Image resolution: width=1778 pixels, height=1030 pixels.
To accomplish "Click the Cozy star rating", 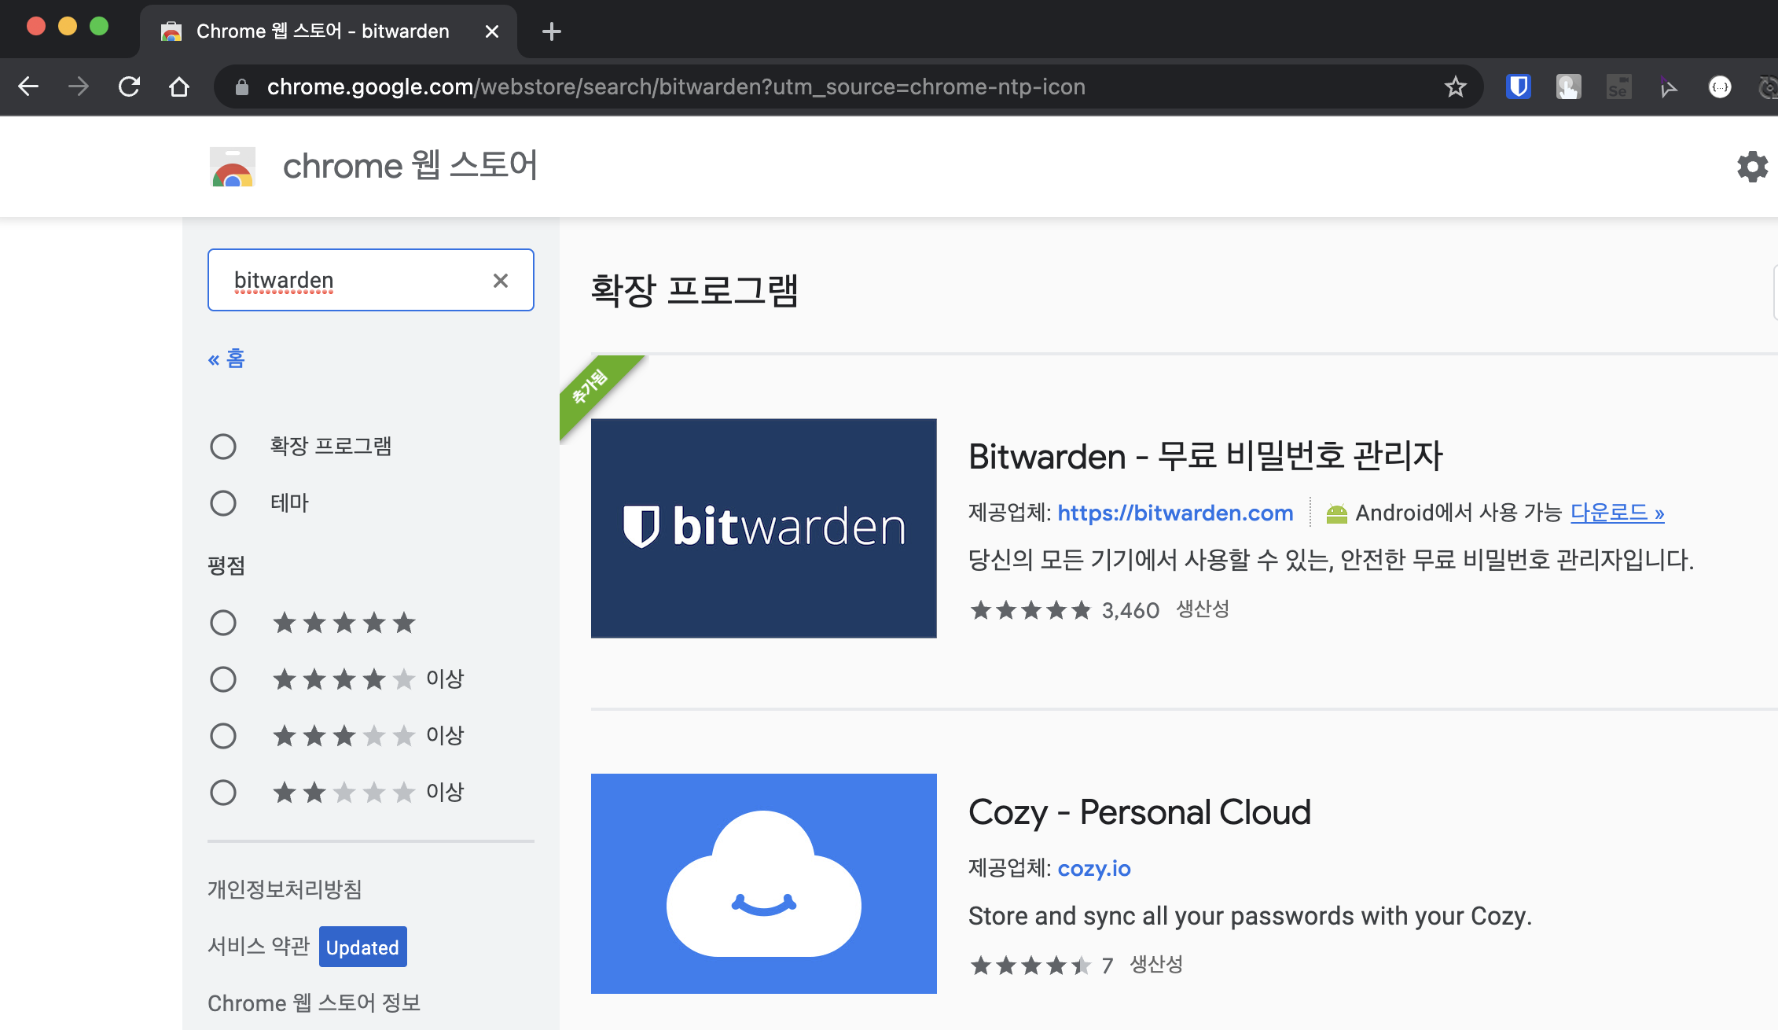I will (1030, 966).
